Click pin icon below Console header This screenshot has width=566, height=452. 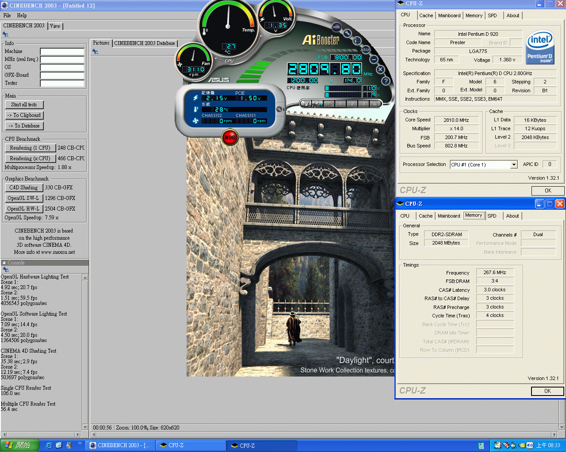[5, 269]
